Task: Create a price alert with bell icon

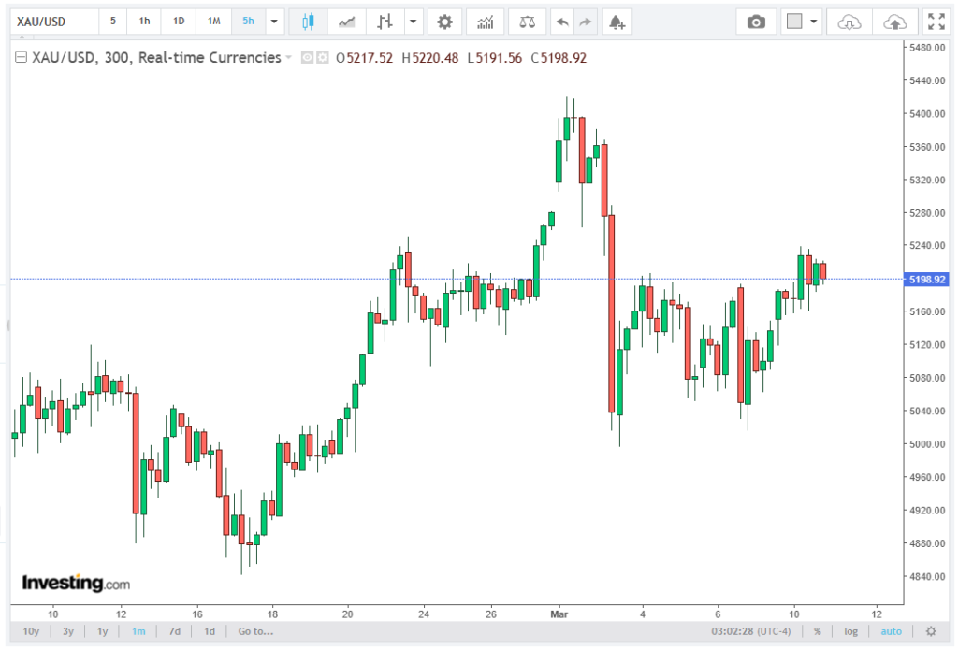Action: [616, 22]
